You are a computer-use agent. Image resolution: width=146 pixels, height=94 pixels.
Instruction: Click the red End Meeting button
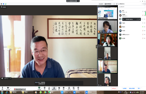[x=114, y=88]
